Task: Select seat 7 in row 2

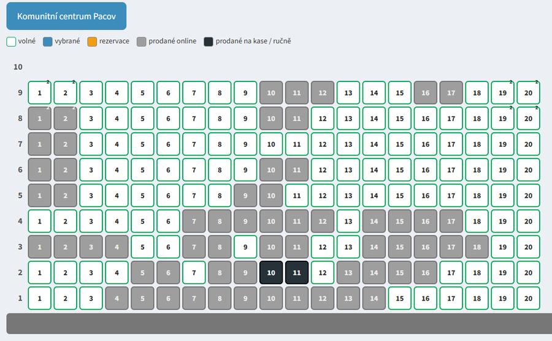Action: click(x=194, y=272)
